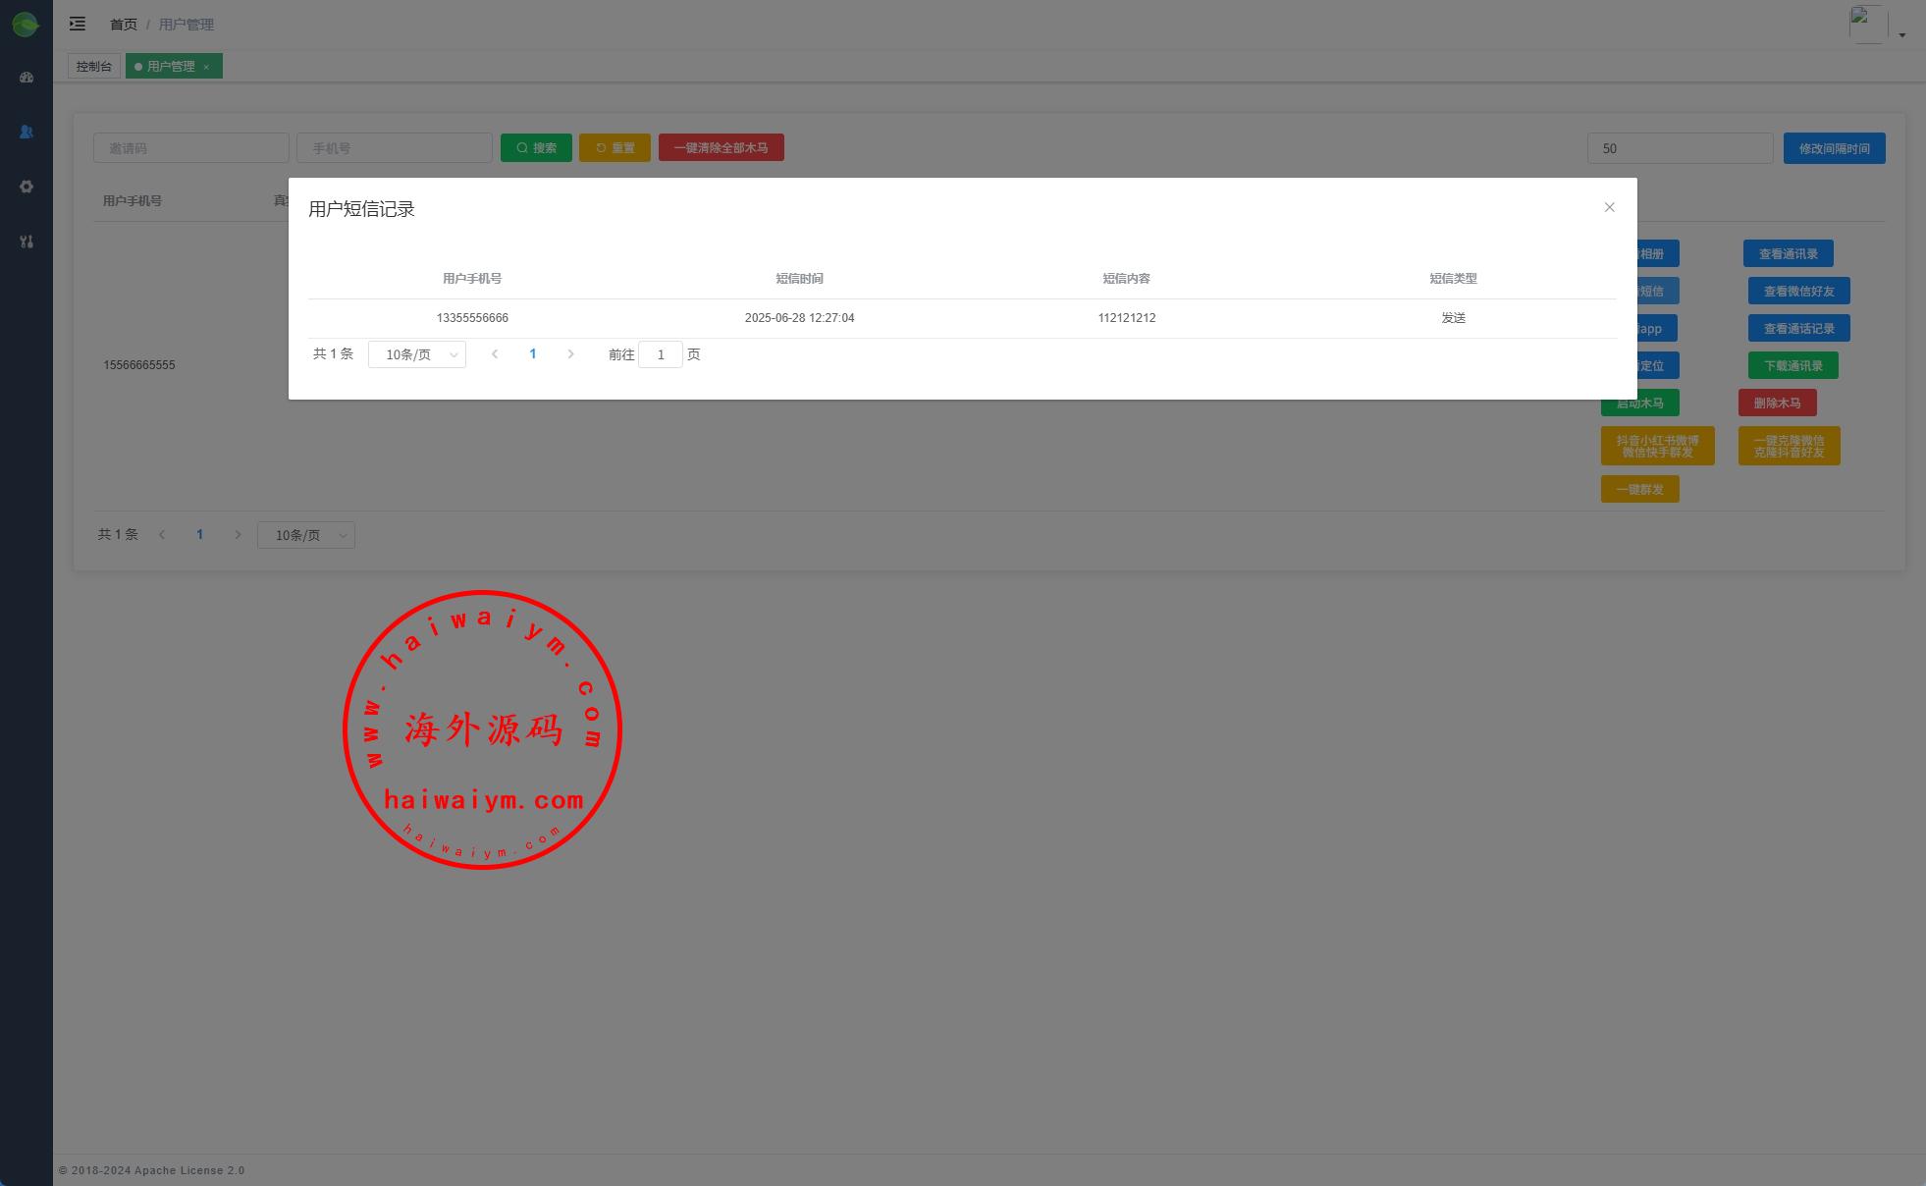Open the dialog's 10条/页 page size dropdown

click(417, 354)
